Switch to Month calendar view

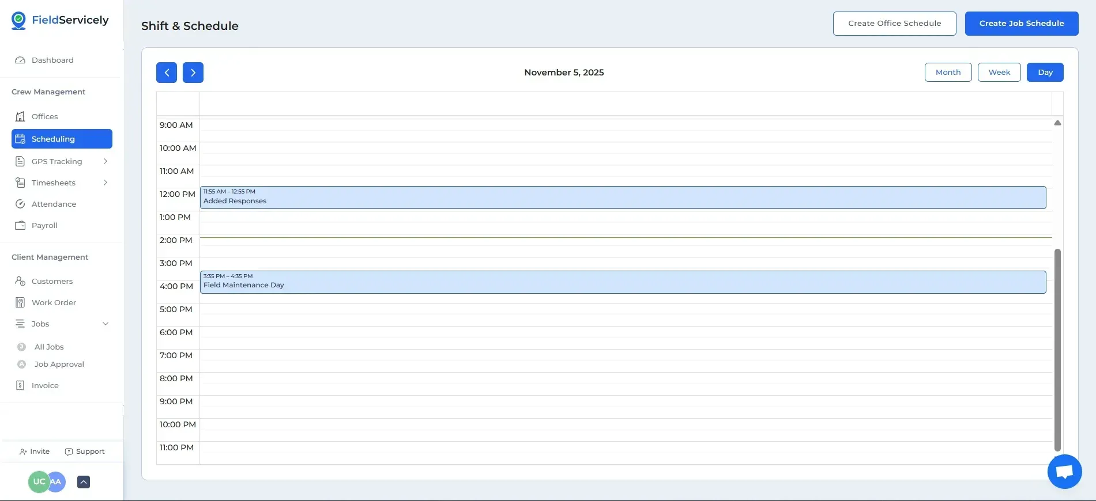click(x=948, y=72)
